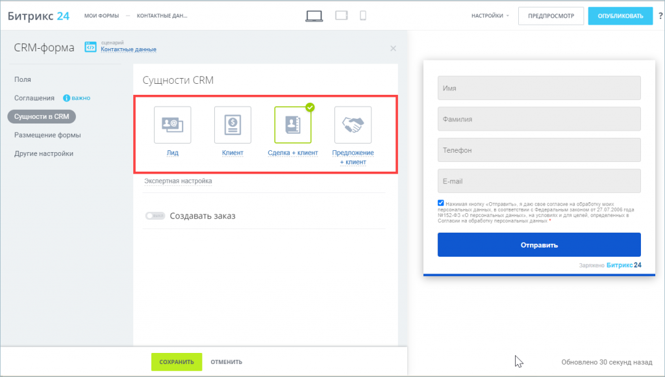Click the info icon beside важно
This screenshot has width=665, height=377.
coord(67,98)
